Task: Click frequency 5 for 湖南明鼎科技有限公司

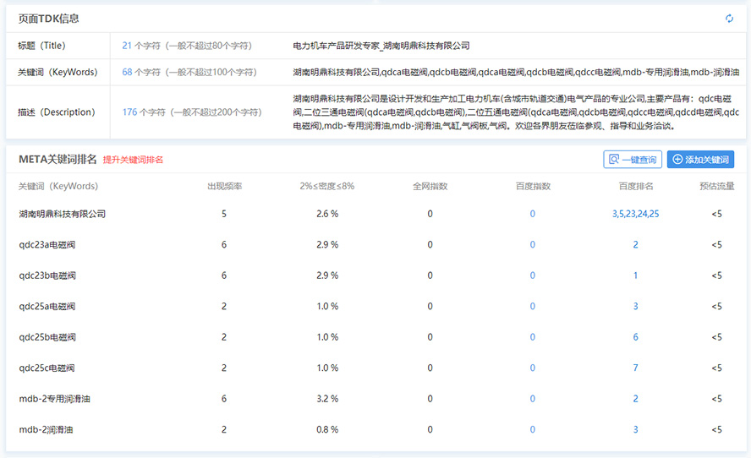Action: [224, 214]
